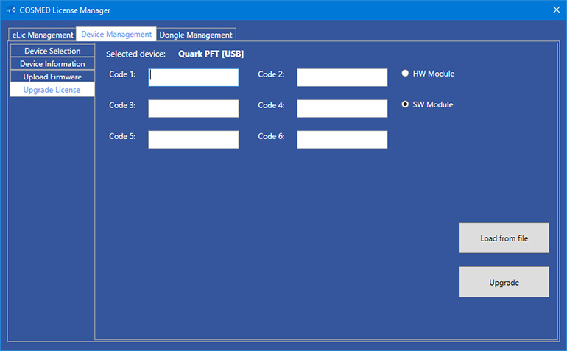The height and width of the screenshot is (351, 567).
Task: Go to Device Selection section
Action: [52, 51]
